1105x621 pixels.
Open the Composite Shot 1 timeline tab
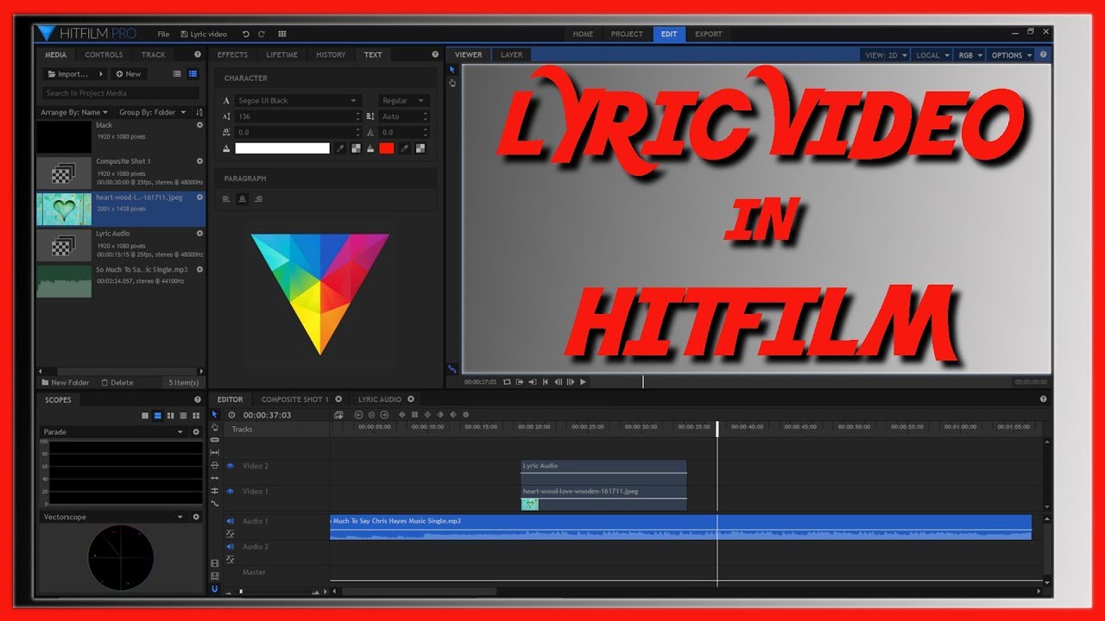point(294,399)
